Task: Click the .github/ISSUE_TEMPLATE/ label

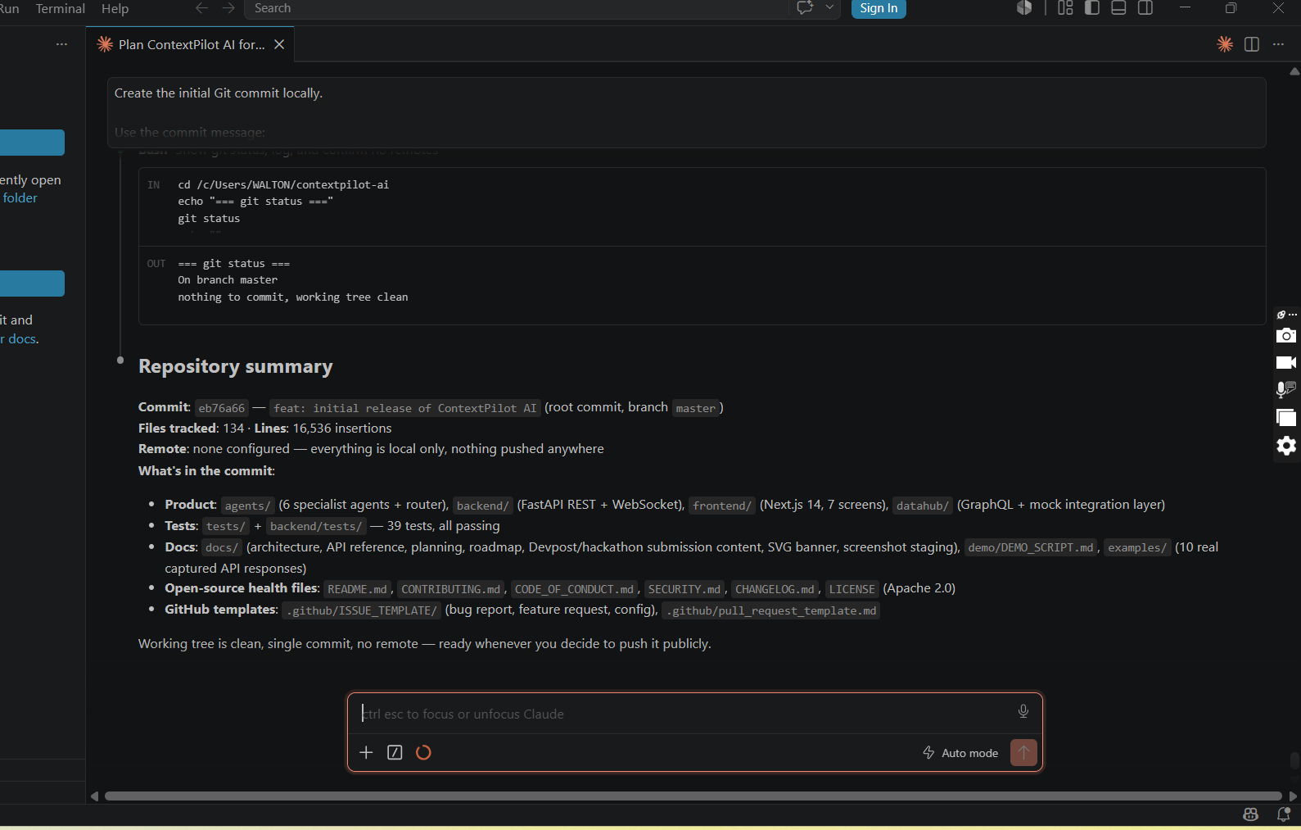Action: click(362, 610)
